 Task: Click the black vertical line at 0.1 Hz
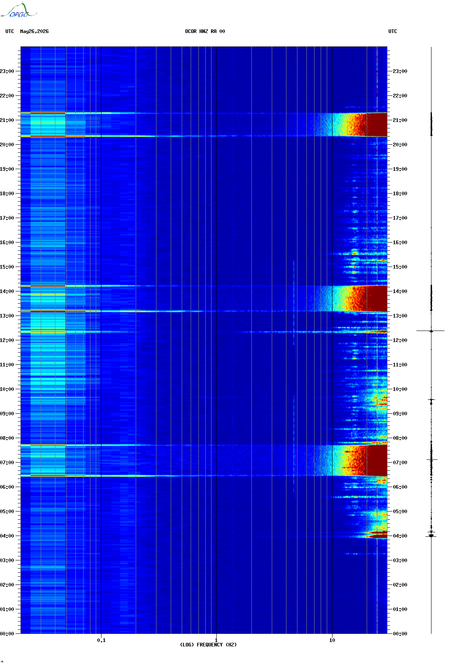pos(101,340)
